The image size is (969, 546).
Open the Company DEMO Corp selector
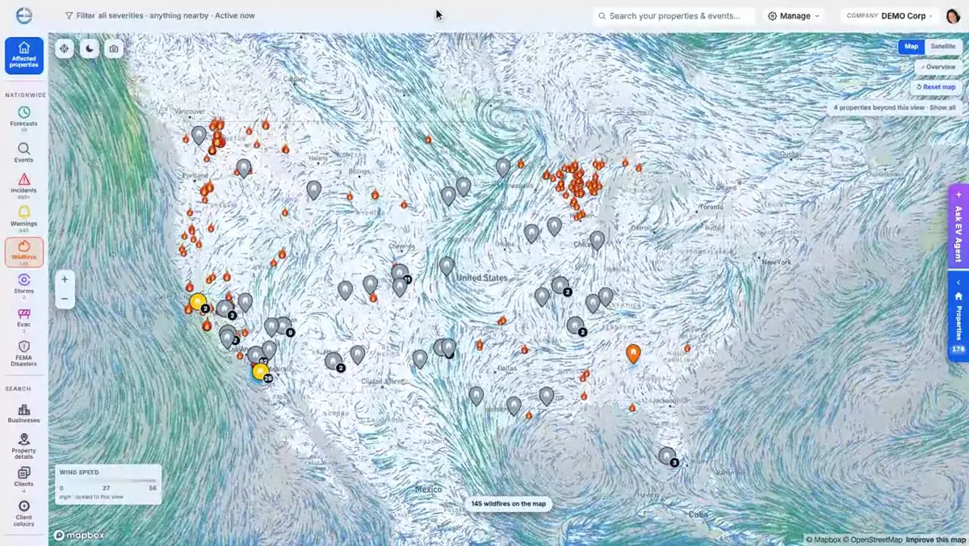(x=889, y=15)
